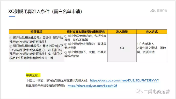Click the Tencent Ads logo icon

pos(153,11)
